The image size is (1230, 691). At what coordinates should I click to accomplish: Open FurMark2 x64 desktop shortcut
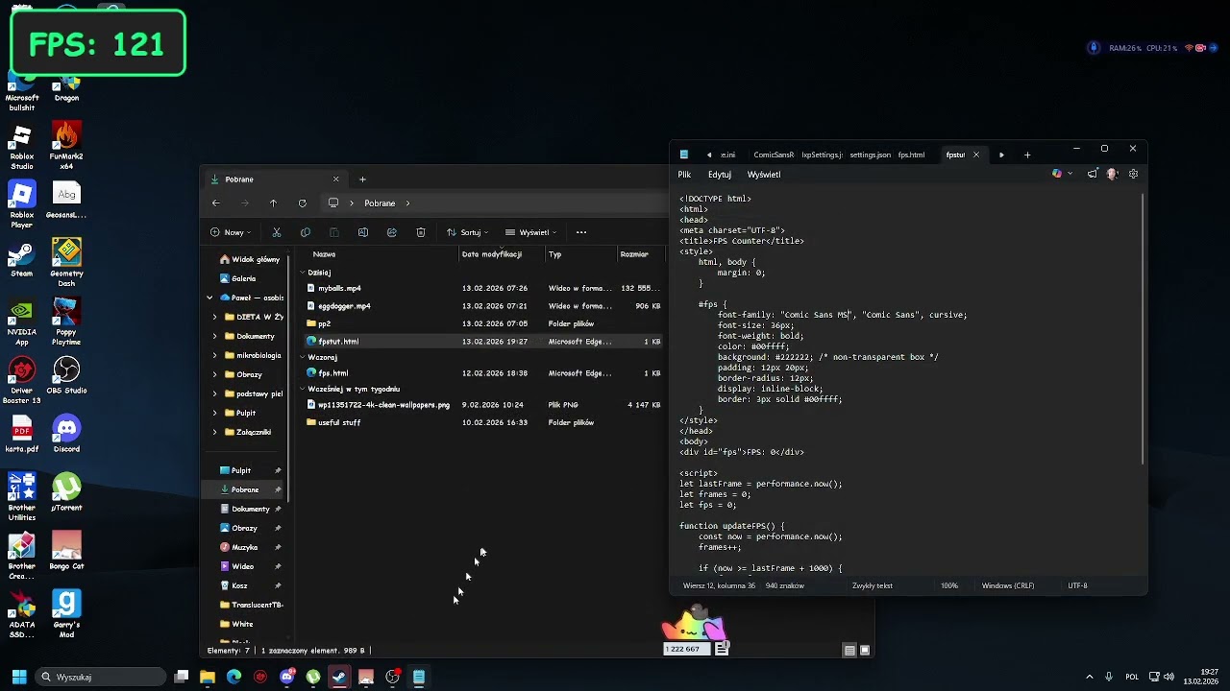66,146
